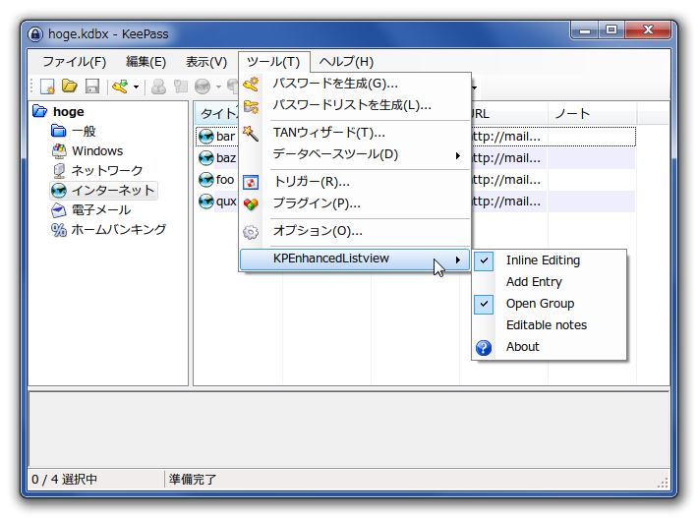This screenshot has width=698, height=518.
Task: Click the ネットワーク server icon
Action: pyautogui.click(x=59, y=170)
